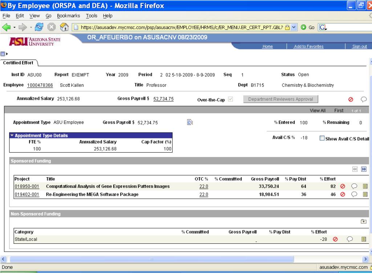Click the red prohibit icon in the State/Local row
The image size is (372, 279).
pyautogui.click(x=335, y=239)
